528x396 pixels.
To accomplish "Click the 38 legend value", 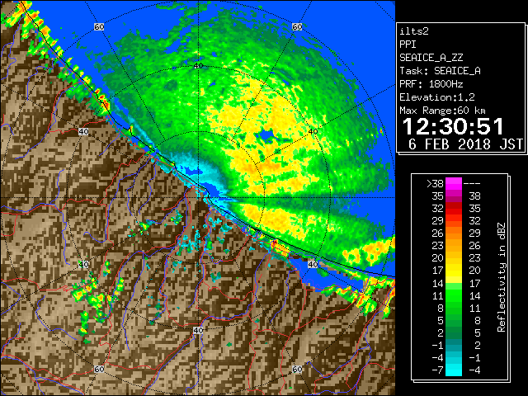I will coord(474,196).
